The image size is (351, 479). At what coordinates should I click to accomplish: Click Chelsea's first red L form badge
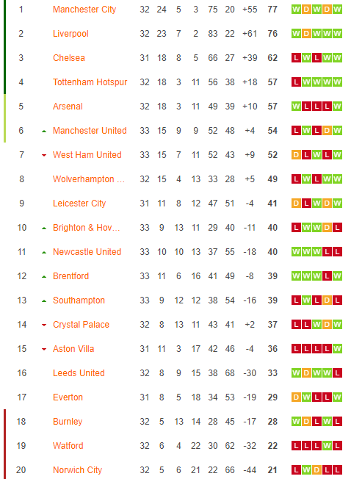(296, 58)
